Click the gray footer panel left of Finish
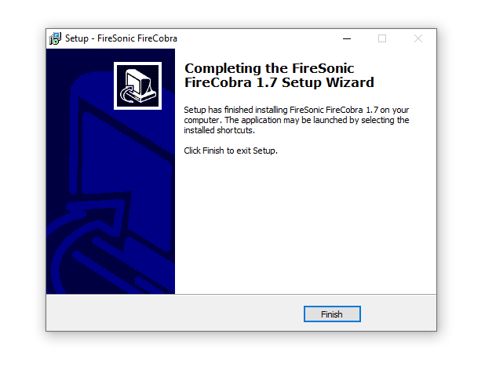 175,313
